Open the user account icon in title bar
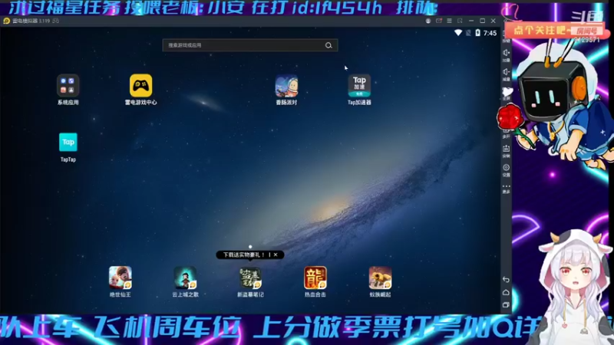This screenshot has height=345, width=614. tap(428, 21)
